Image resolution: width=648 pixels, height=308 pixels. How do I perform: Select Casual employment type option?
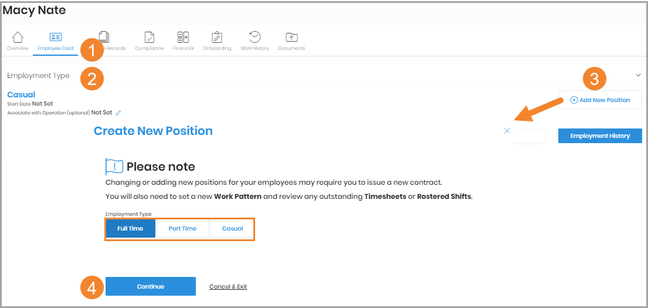coord(232,228)
